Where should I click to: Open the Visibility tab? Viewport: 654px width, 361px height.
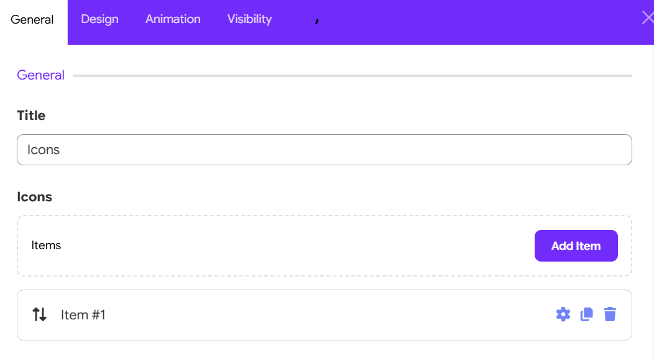tap(249, 19)
